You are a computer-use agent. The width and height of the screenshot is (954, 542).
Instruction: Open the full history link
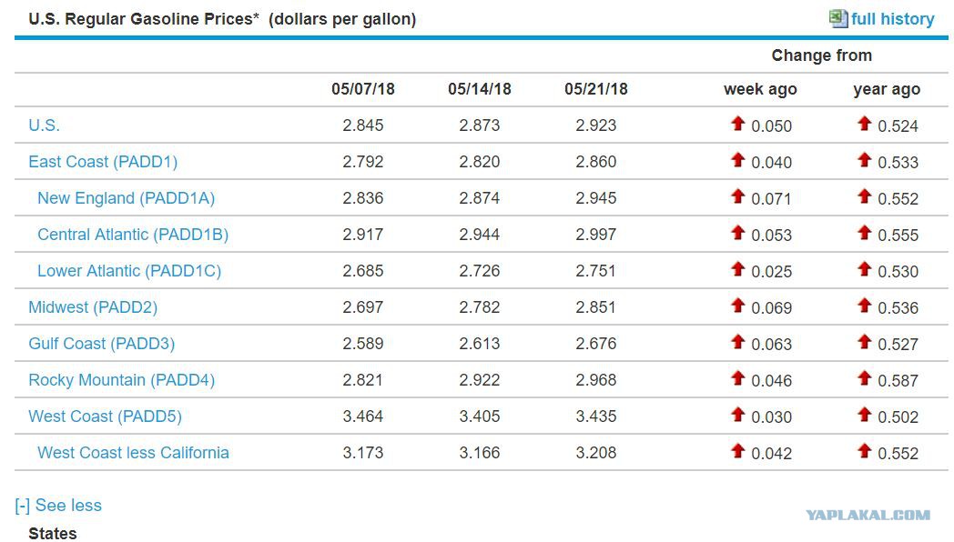pyautogui.click(x=892, y=19)
